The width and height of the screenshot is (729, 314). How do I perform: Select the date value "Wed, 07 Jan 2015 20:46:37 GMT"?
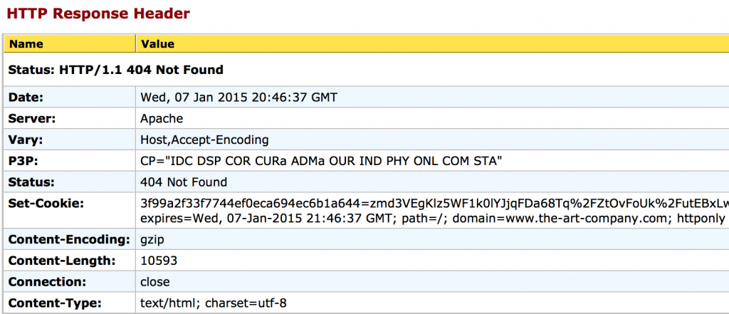(239, 97)
